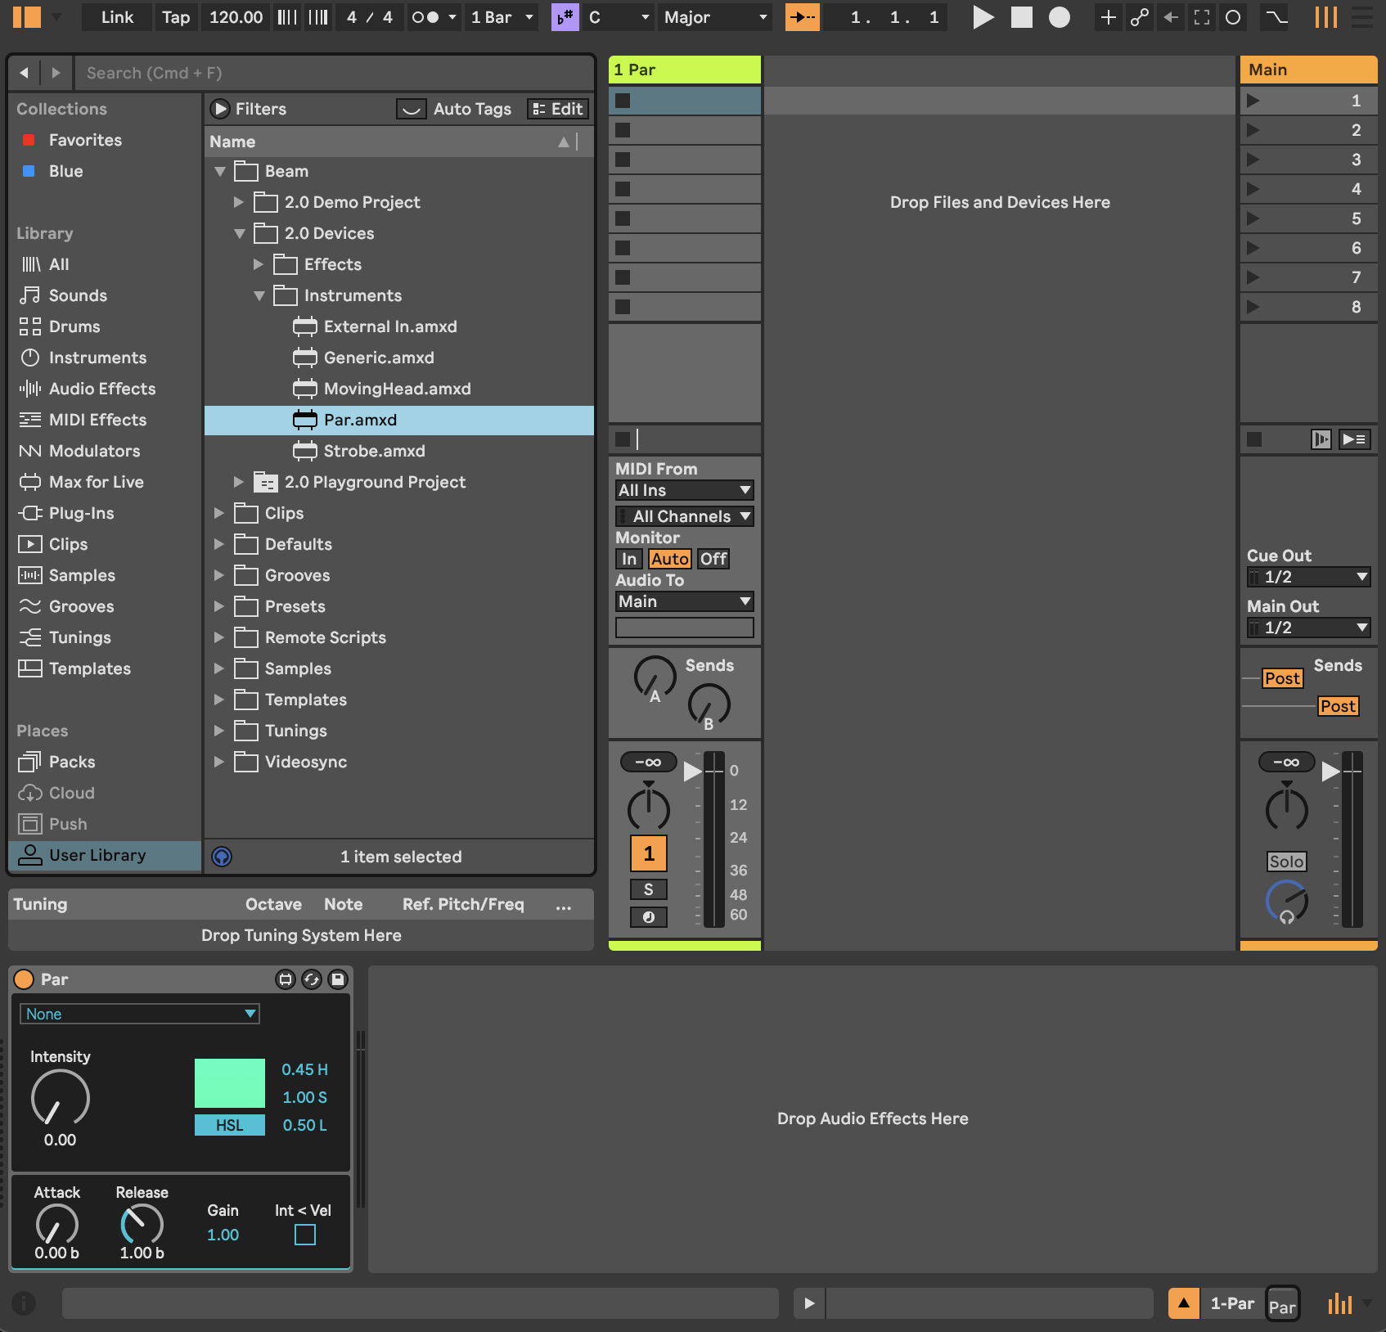
Task: Set Monitor to In
Action: 628,559
